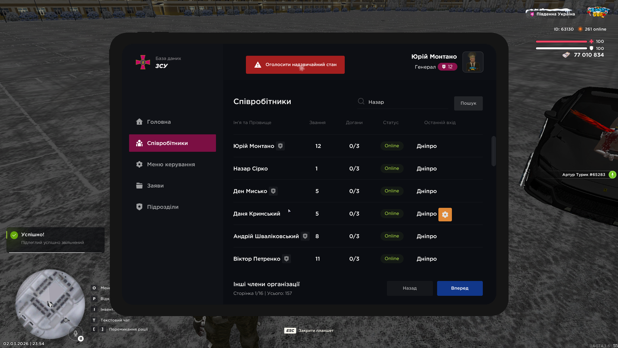Open the Підрозділи section
Viewport: 618px width, 348px height.
click(x=172, y=207)
